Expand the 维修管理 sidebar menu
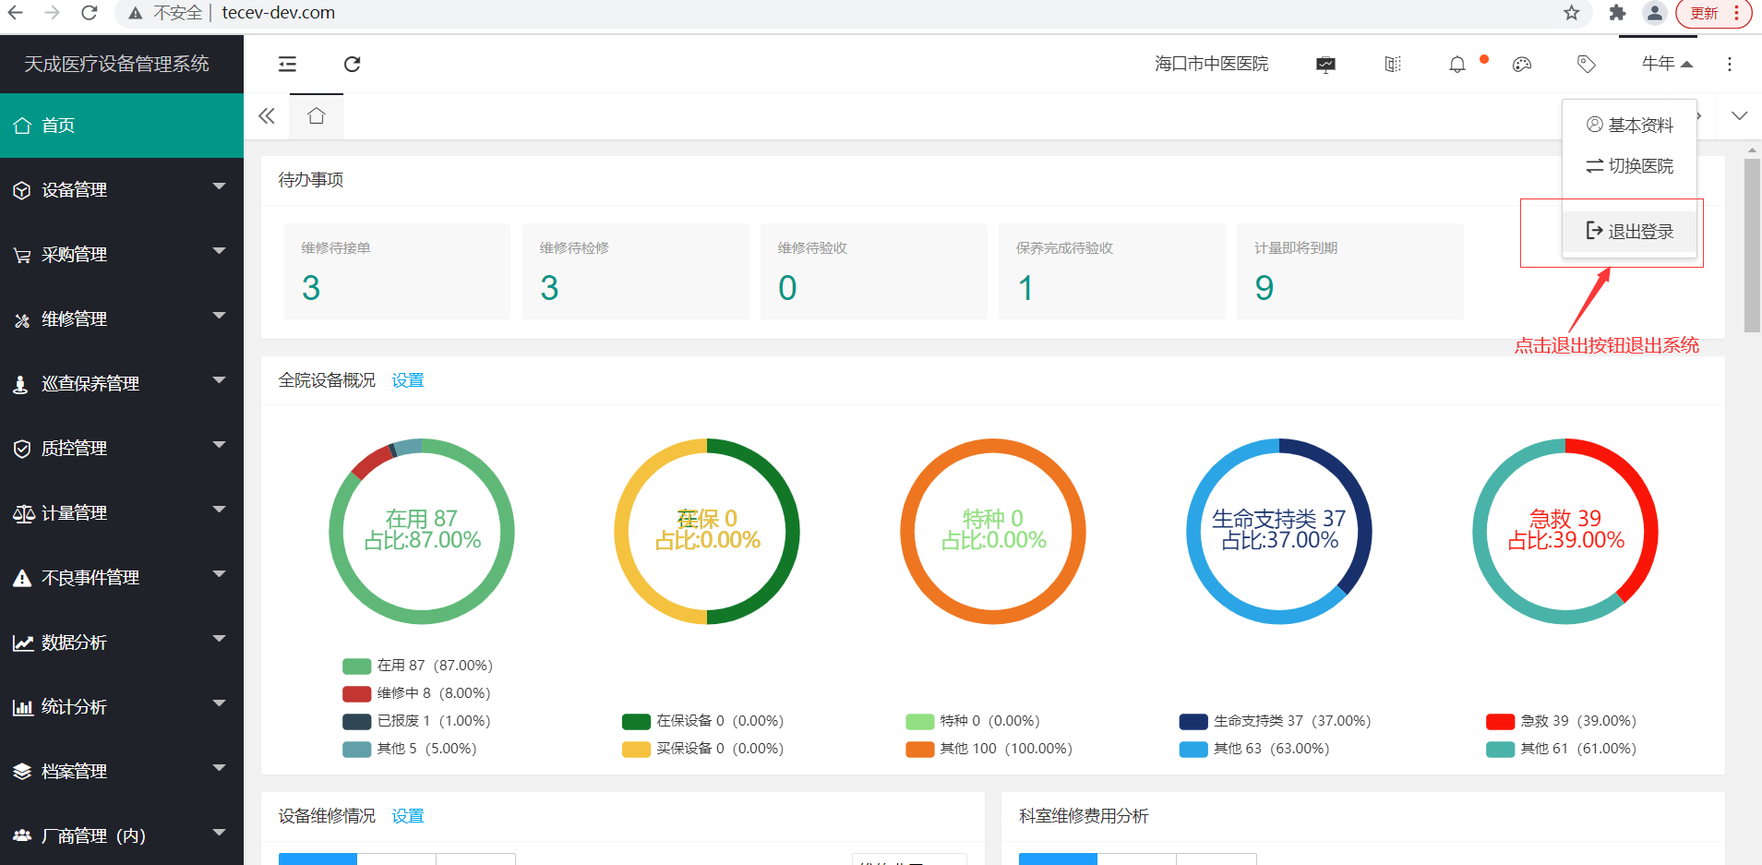The width and height of the screenshot is (1762, 865). coord(122,319)
